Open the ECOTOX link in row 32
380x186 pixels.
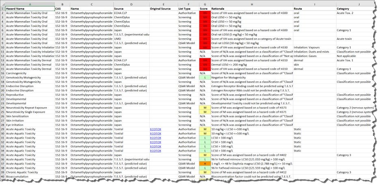click(155, 142)
